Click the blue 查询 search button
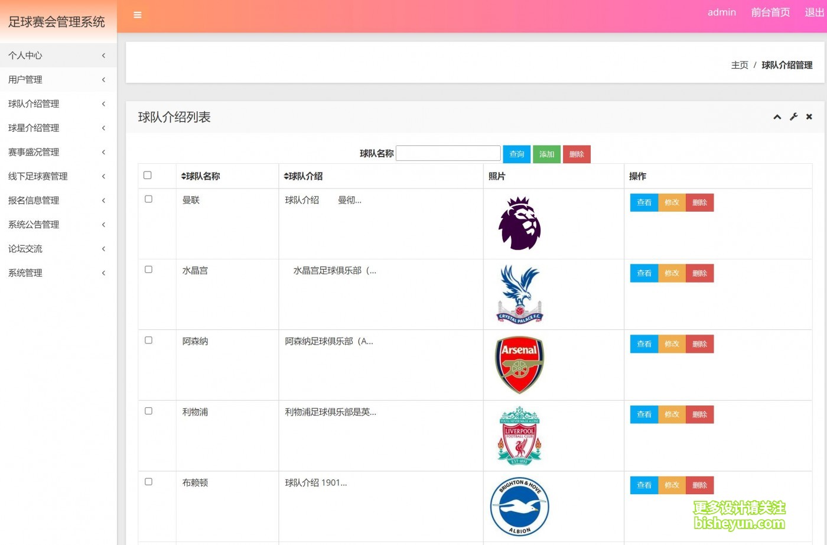The image size is (827, 545). pyautogui.click(x=517, y=154)
